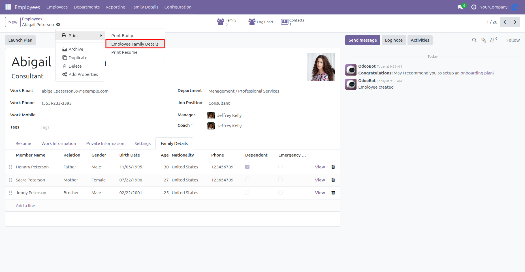Toggle Emergency checkbox for Hennry Peterson
The image size is (525, 272).
(280, 167)
